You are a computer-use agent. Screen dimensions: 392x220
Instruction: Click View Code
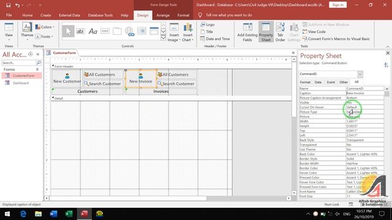[x=314, y=32]
